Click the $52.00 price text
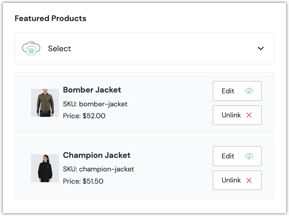The image size is (289, 216). [84, 116]
